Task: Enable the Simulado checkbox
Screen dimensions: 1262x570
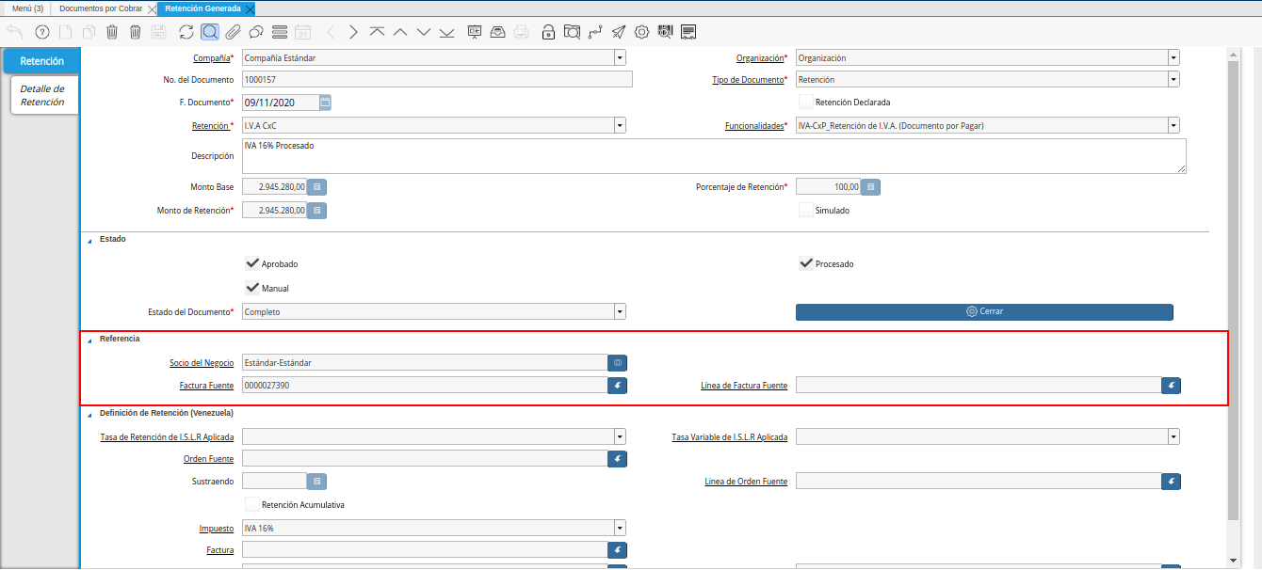Action: [805, 211]
